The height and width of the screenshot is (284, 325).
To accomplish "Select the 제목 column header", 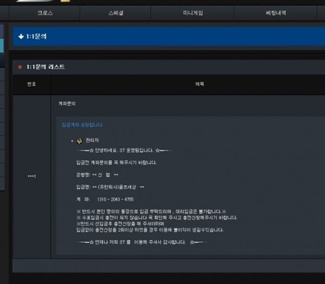I will pos(199,84).
